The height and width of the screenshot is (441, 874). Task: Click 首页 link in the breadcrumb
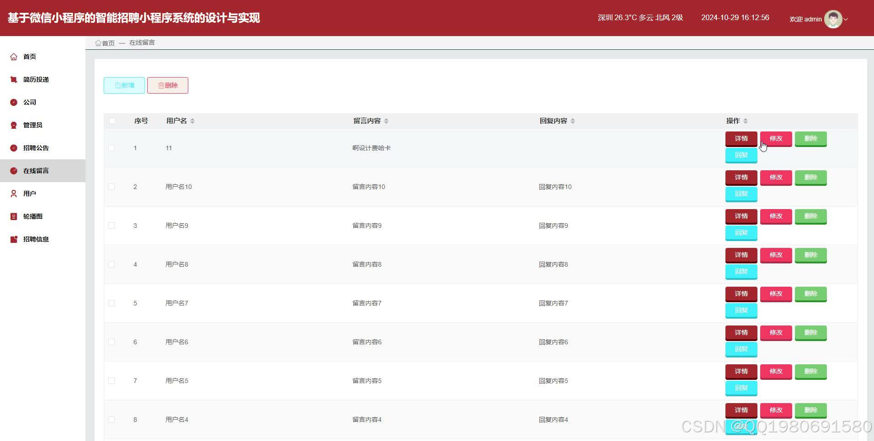tap(108, 43)
